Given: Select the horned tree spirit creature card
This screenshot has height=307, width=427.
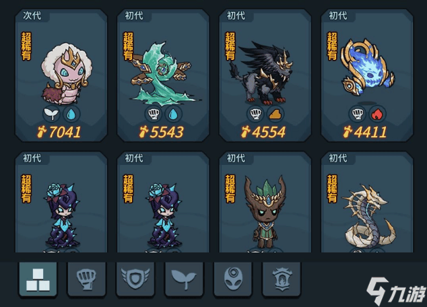Looking at the screenshot, I should point(265,202).
